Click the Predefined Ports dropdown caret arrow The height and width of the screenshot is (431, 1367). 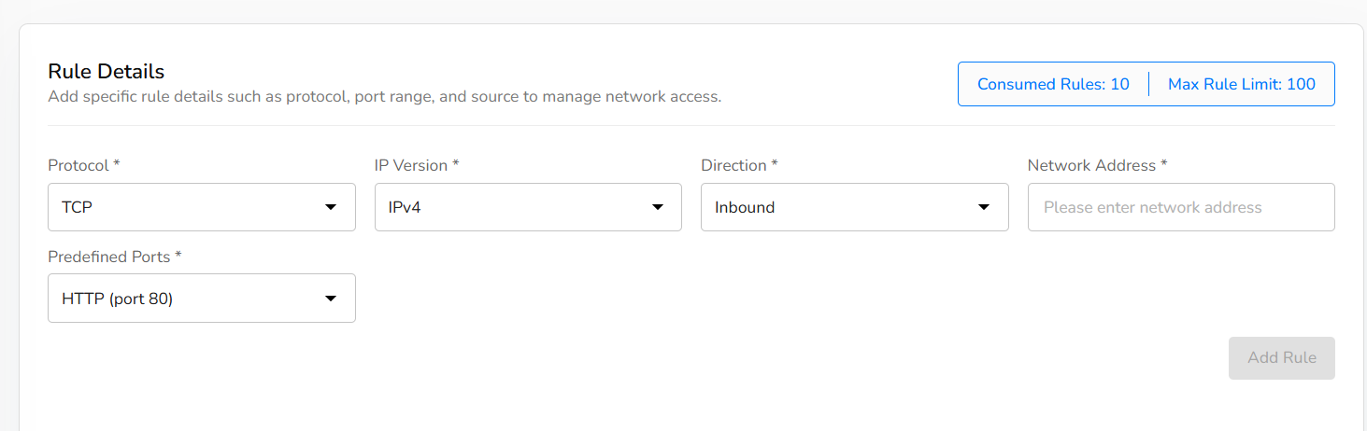click(x=331, y=299)
